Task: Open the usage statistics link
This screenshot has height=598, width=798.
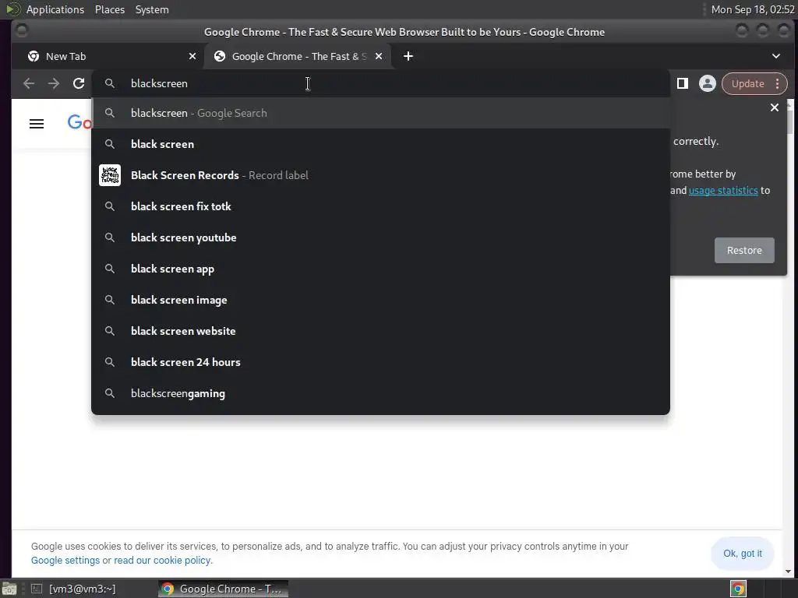Action: (x=722, y=190)
